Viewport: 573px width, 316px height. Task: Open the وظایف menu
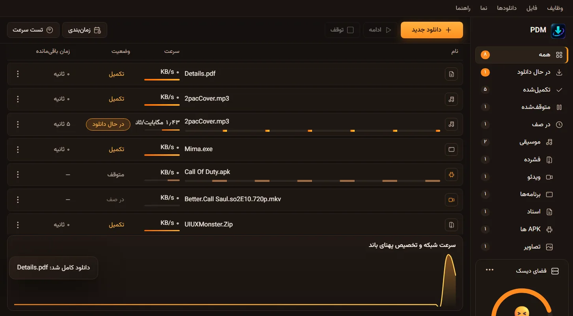[555, 8]
